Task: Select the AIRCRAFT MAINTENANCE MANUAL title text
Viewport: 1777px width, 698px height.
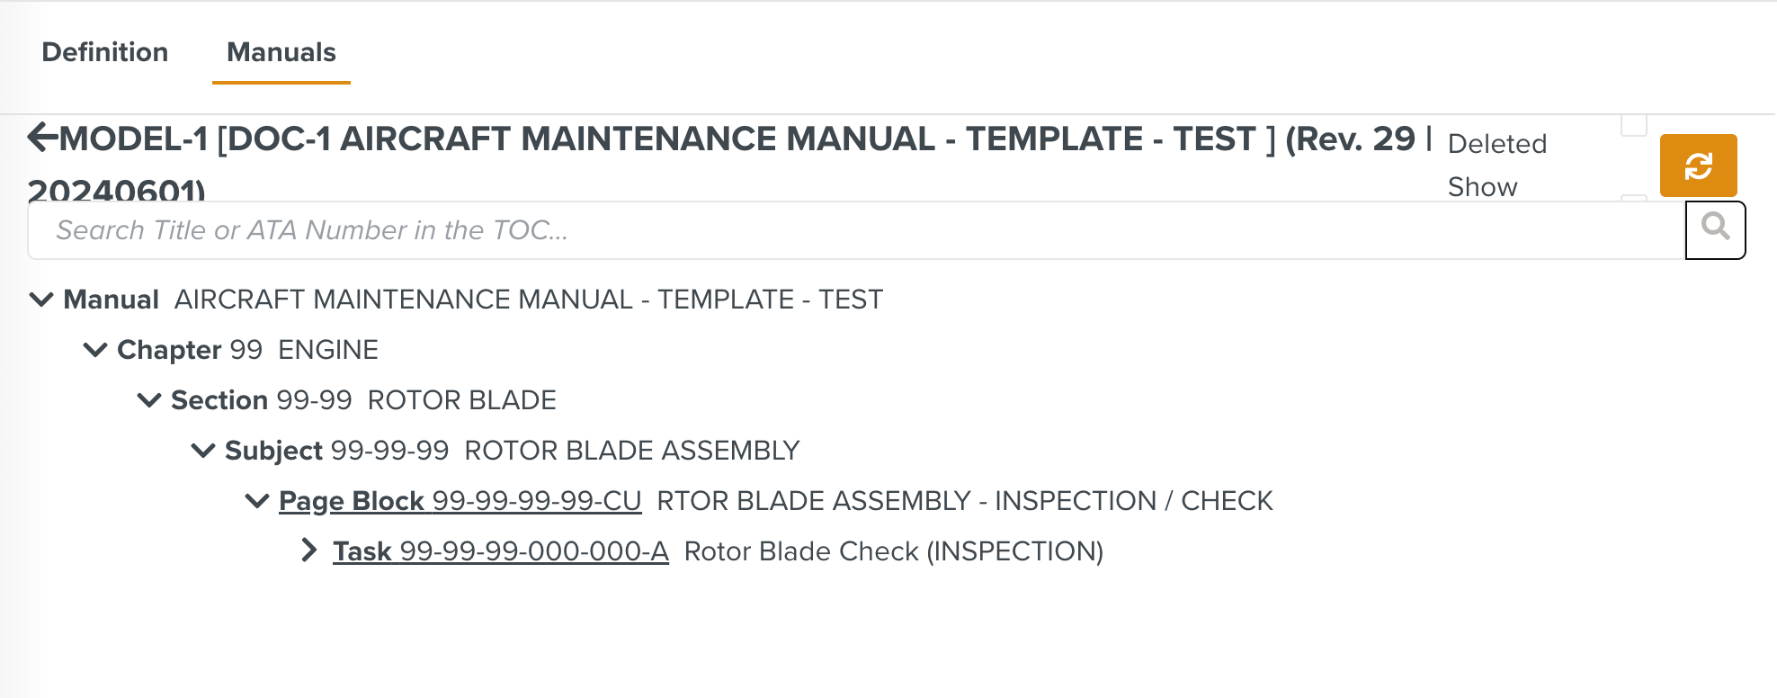Action: click(x=529, y=300)
